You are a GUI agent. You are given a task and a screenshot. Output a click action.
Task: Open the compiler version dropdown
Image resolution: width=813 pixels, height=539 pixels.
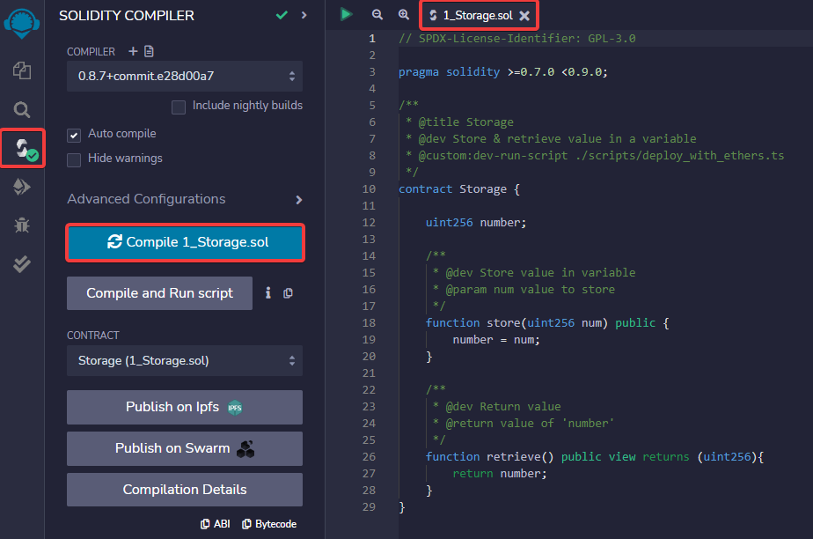(185, 77)
